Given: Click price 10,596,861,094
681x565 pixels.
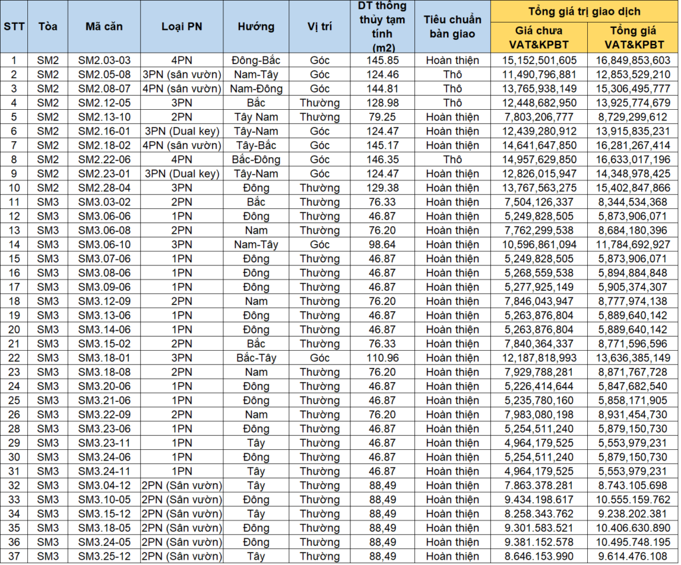Looking at the screenshot, I should [x=539, y=245].
